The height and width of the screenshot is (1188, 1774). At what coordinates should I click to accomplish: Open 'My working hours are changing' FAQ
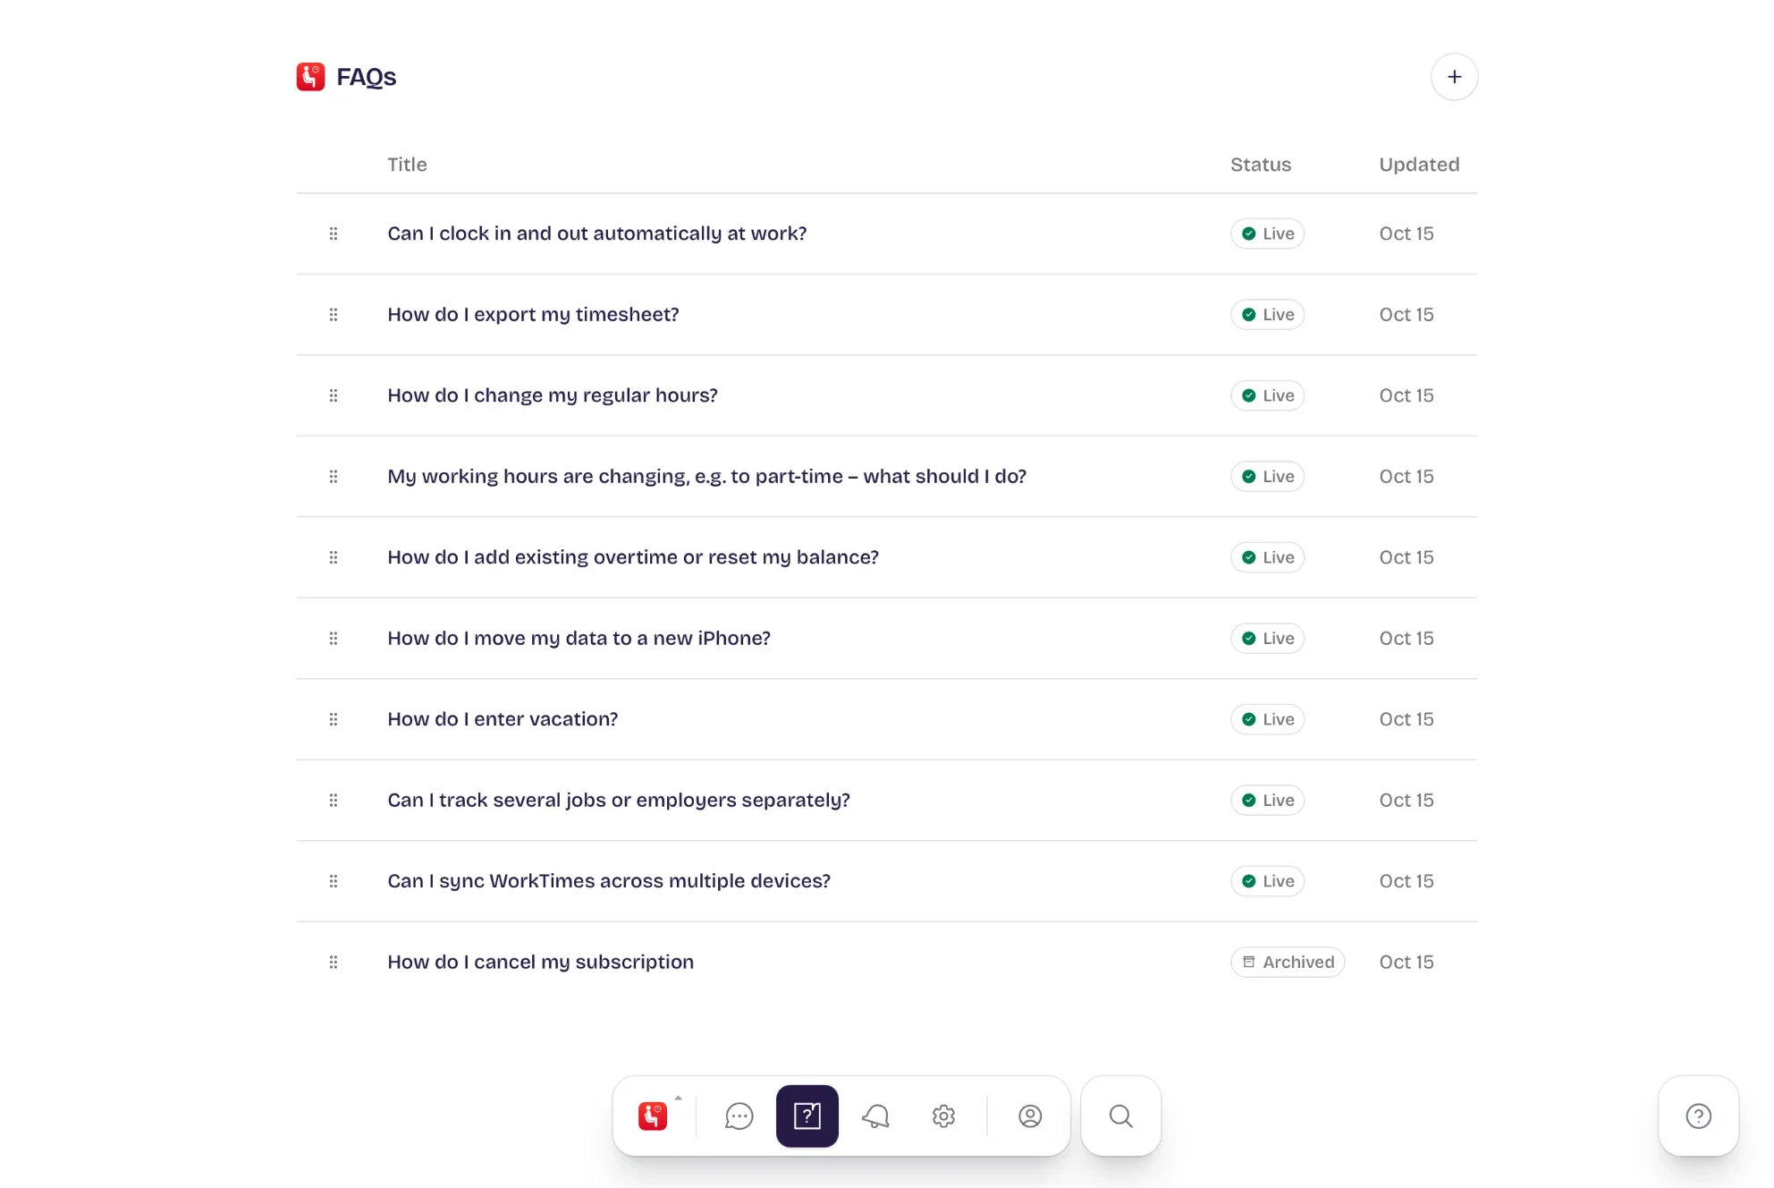(706, 477)
